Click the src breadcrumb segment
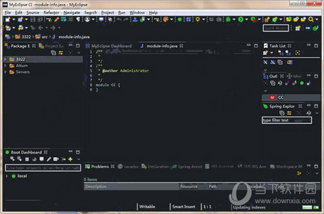This screenshot has width=324, height=214. point(42,37)
